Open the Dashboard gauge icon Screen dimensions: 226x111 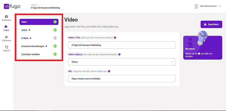coord(6,17)
